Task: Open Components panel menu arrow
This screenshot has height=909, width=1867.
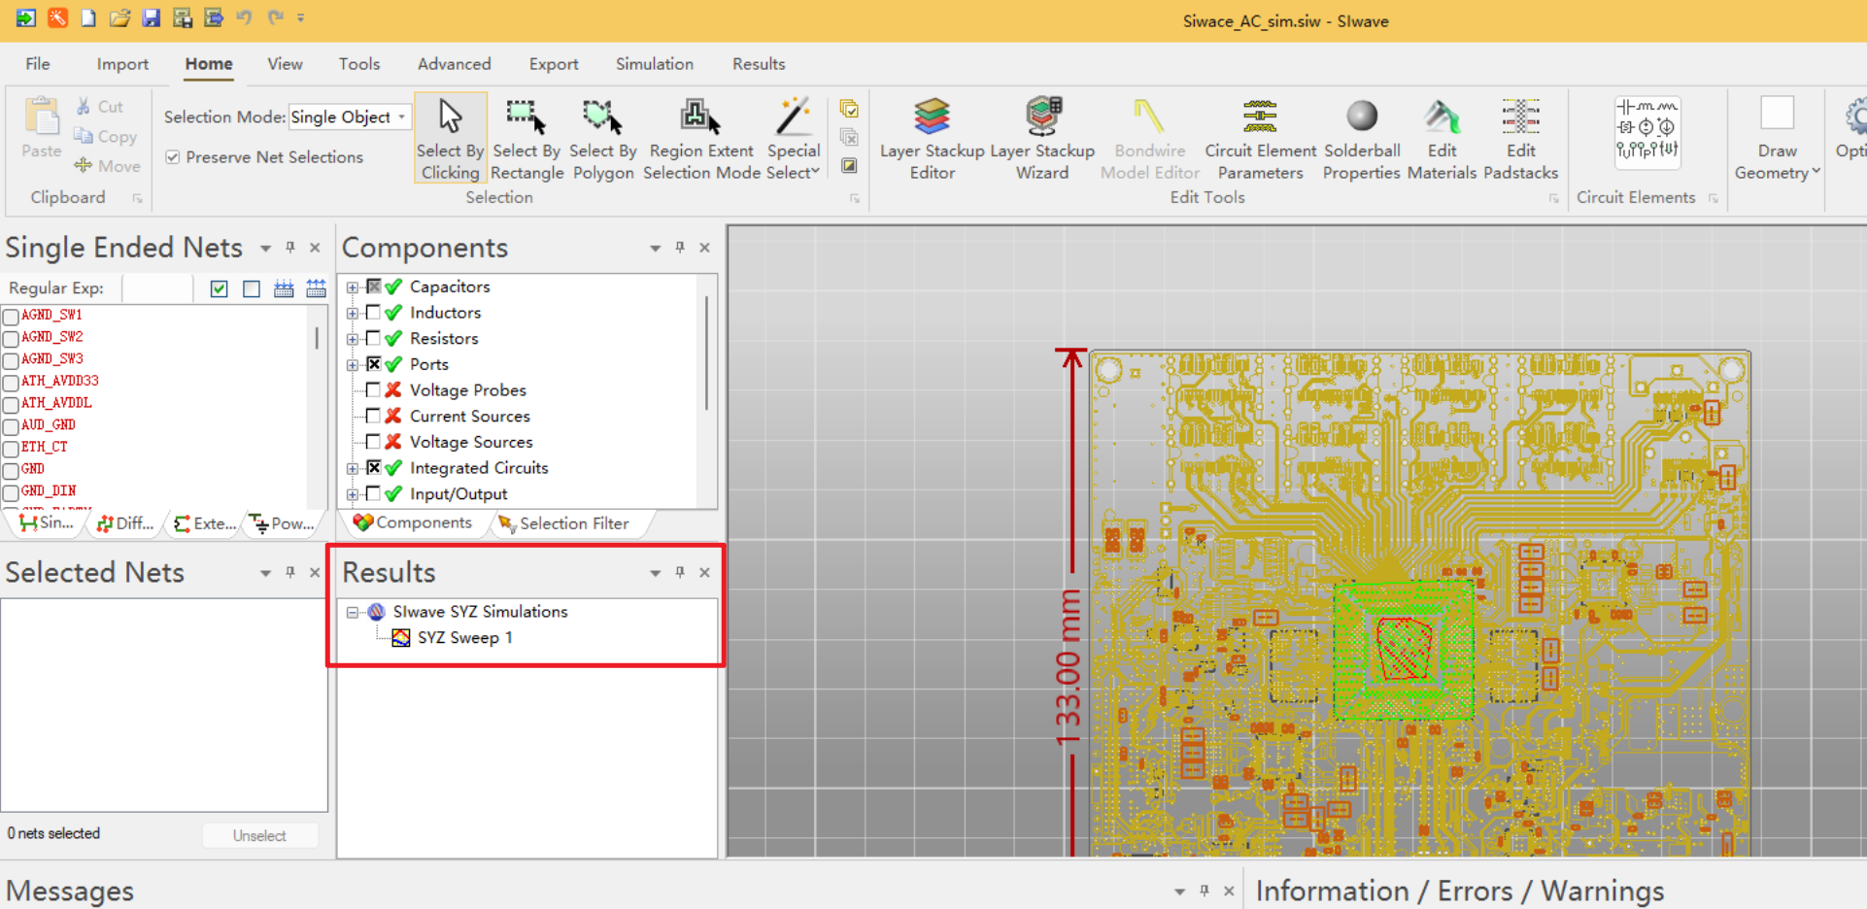Action: (x=656, y=249)
